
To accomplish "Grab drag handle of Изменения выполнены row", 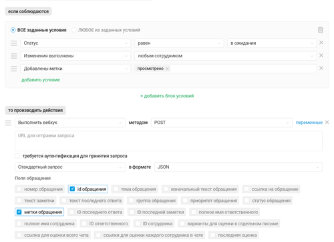I will point(14,56).
